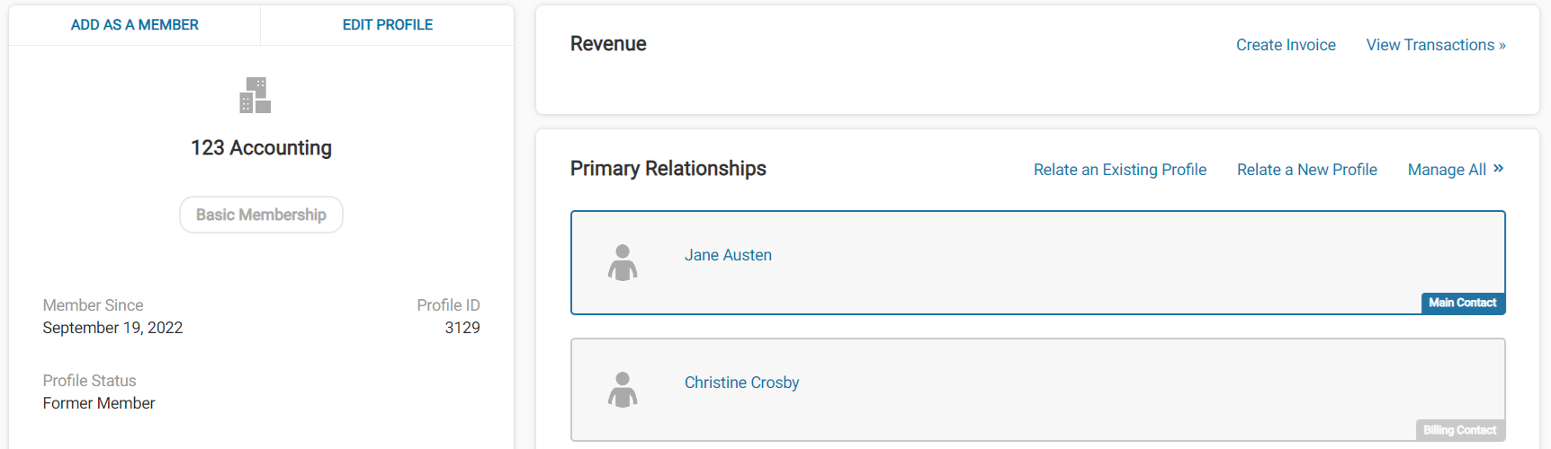Click the double chevron beside Manage All
The width and height of the screenshot is (1551, 449).
[1498, 168]
